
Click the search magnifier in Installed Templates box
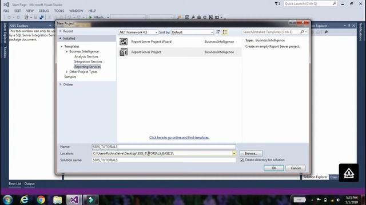[x=302, y=32]
